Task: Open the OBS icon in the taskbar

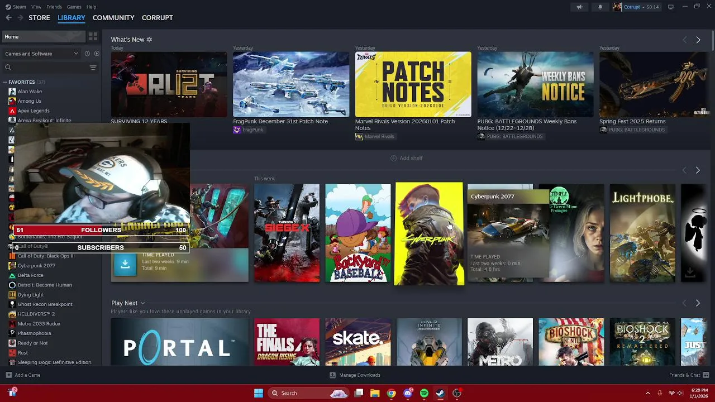Action: [x=457, y=393]
